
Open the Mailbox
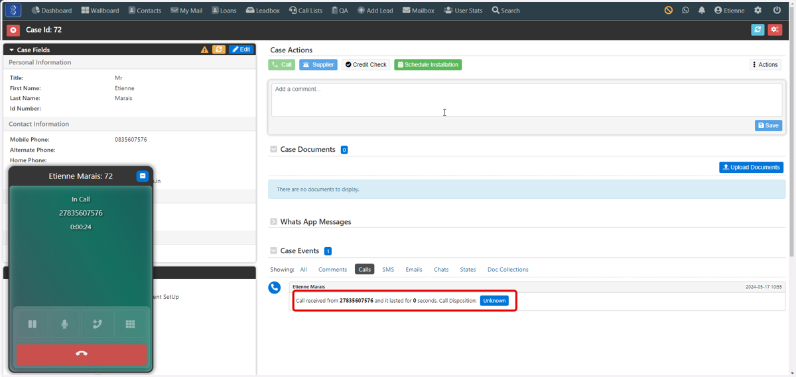(x=419, y=11)
